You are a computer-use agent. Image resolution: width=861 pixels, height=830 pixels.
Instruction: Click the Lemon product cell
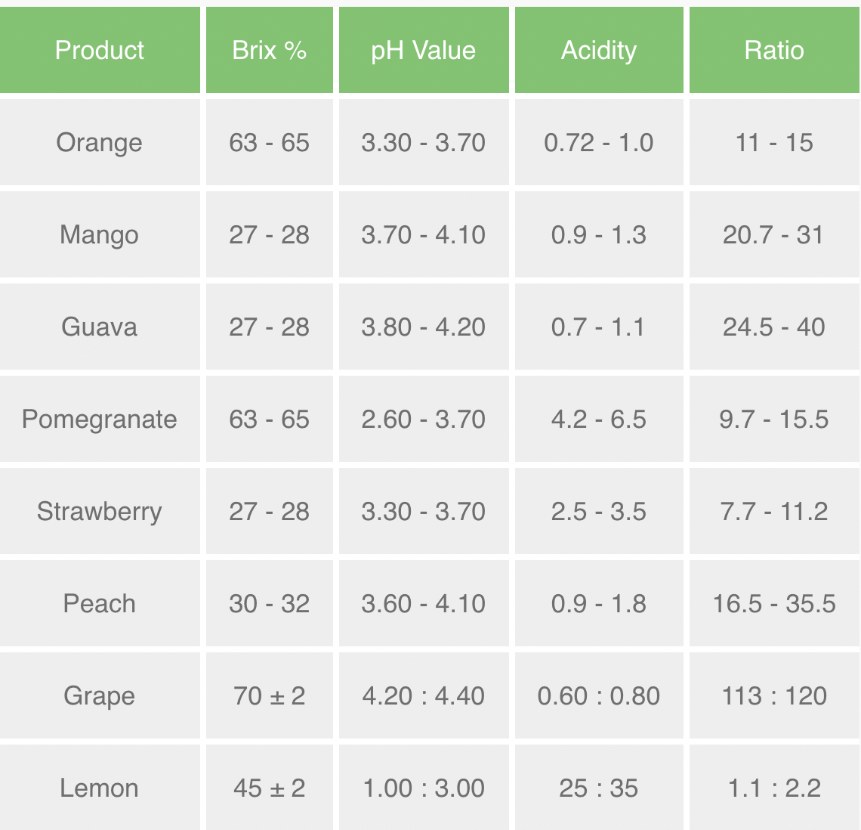pos(100,788)
